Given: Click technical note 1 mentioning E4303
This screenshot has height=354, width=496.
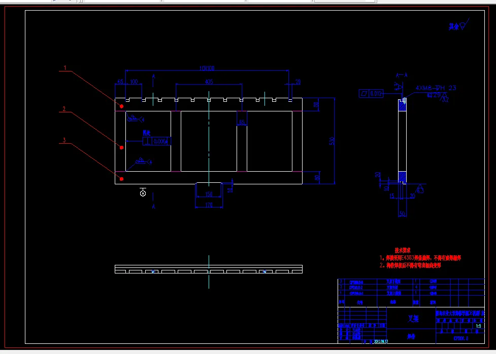Looking at the screenshot, I should pyautogui.click(x=420, y=258).
